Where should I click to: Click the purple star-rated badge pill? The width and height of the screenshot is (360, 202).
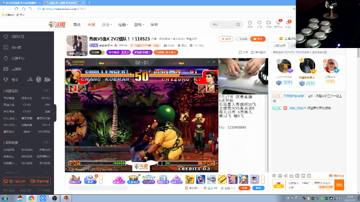point(118,52)
